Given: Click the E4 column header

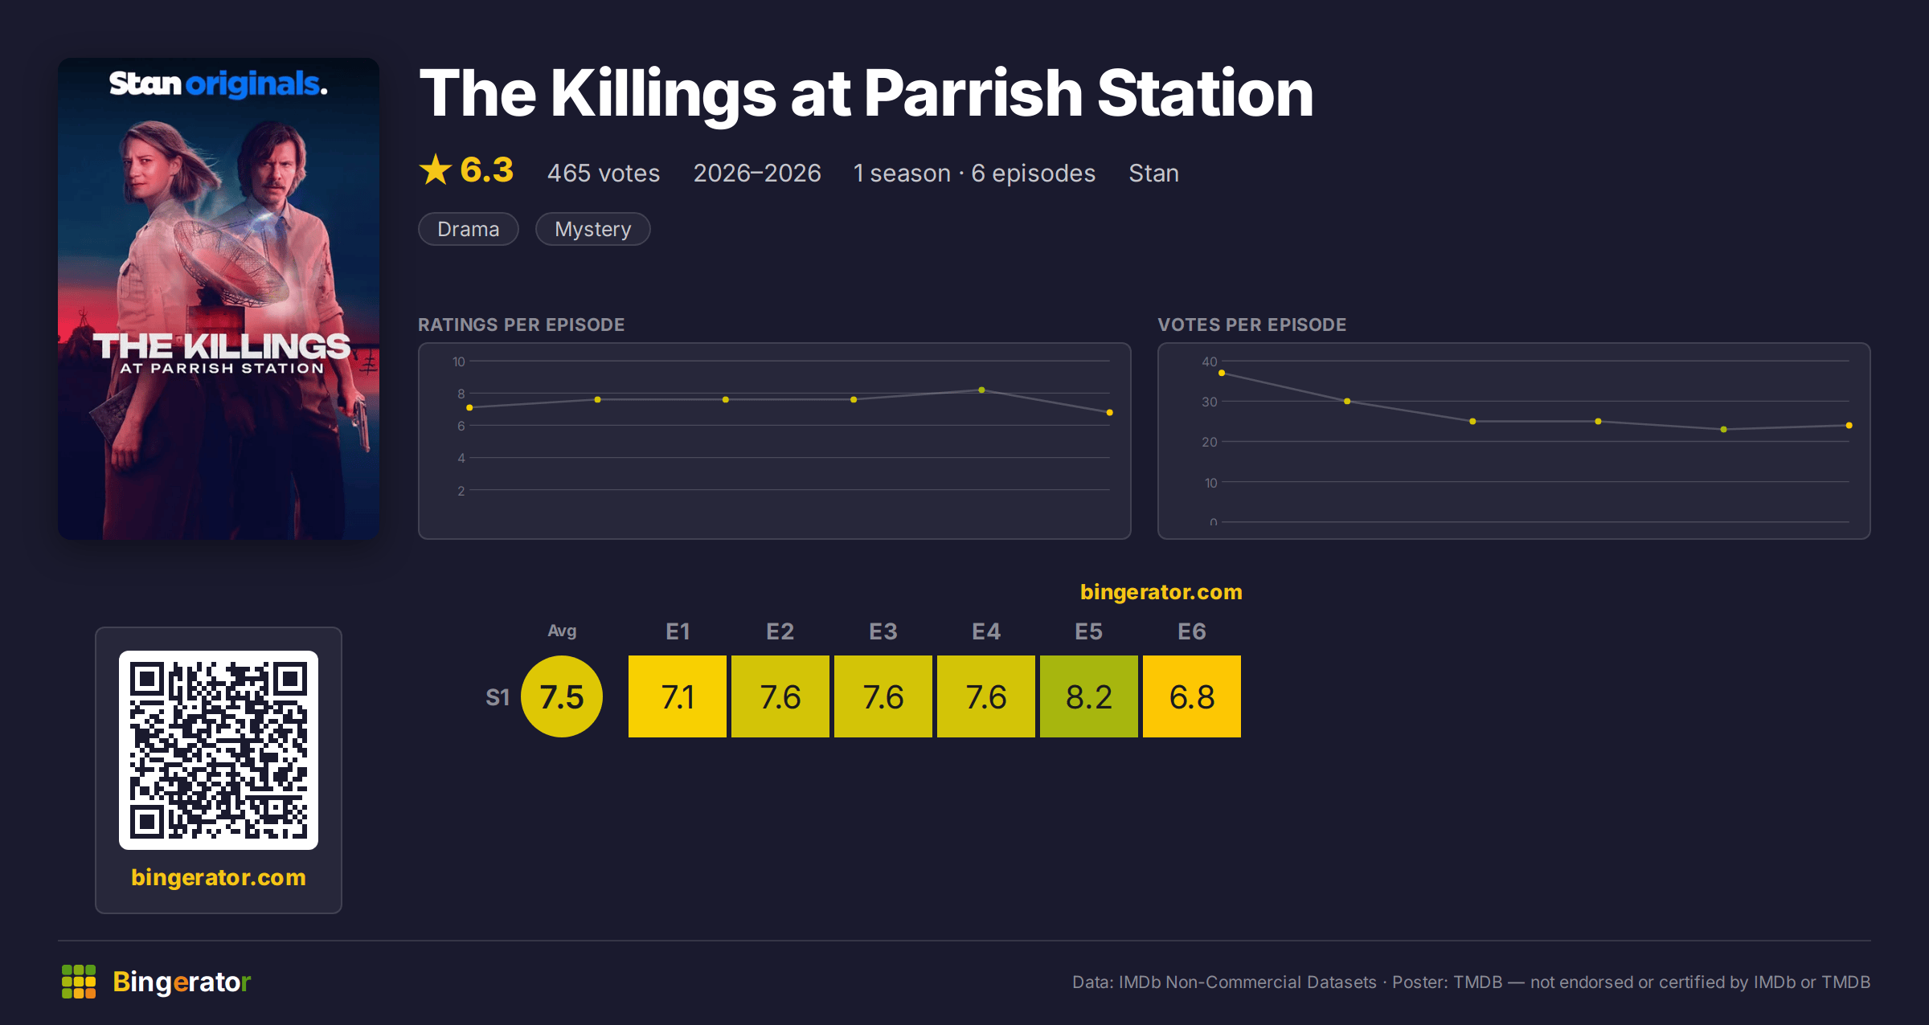Looking at the screenshot, I should 986,631.
